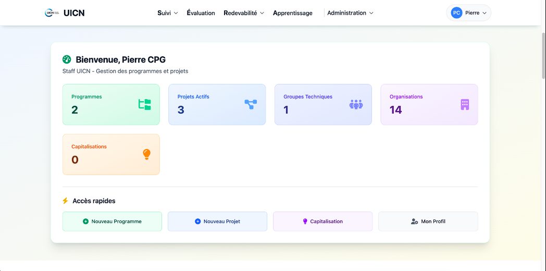Screen dimensions: 546x271
Task: Open the Mon Profil button
Action: (428, 221)
